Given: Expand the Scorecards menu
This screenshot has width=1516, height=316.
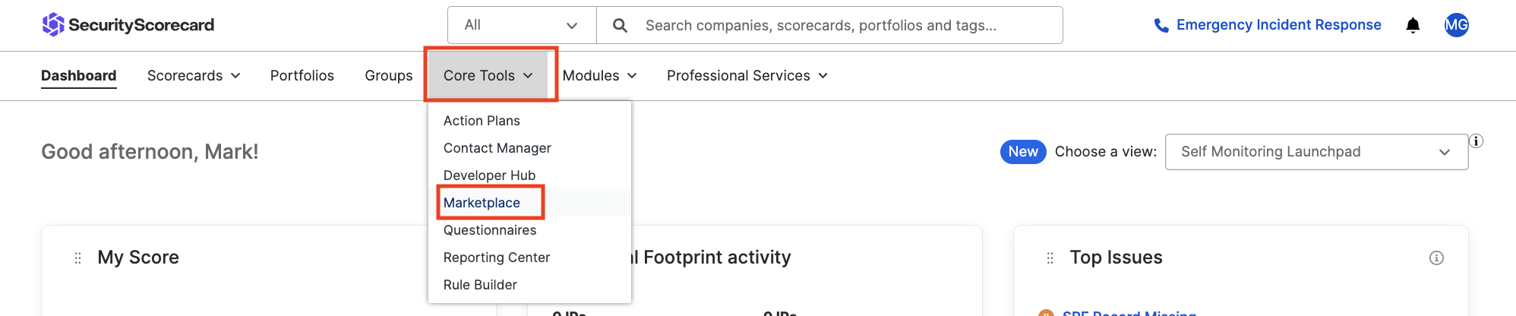Looking at the screenshot, I should (193, 76).
